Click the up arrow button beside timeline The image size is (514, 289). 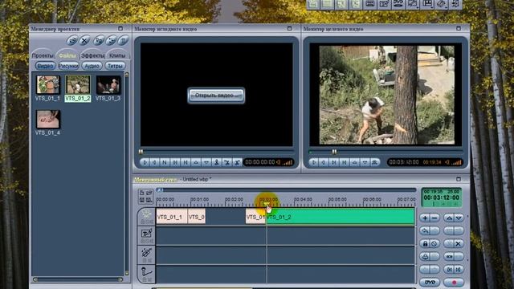point(449,218)
